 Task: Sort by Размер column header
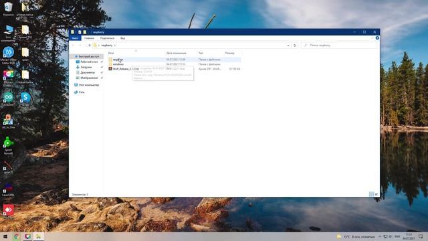[230, 53]
